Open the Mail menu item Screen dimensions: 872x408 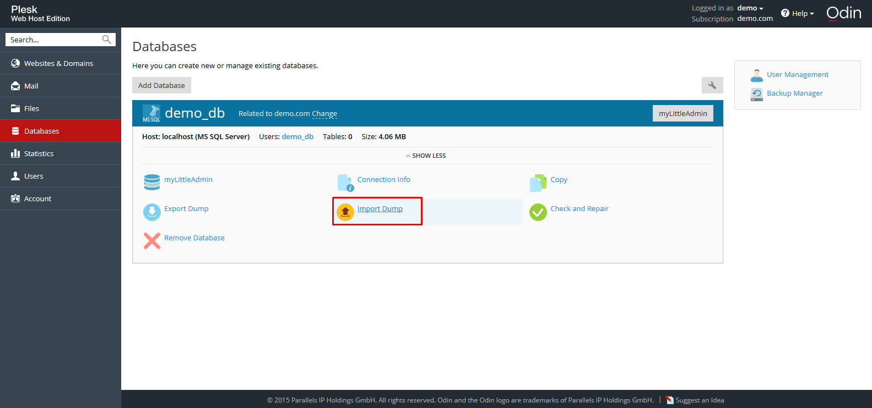(x=61, y=86)
